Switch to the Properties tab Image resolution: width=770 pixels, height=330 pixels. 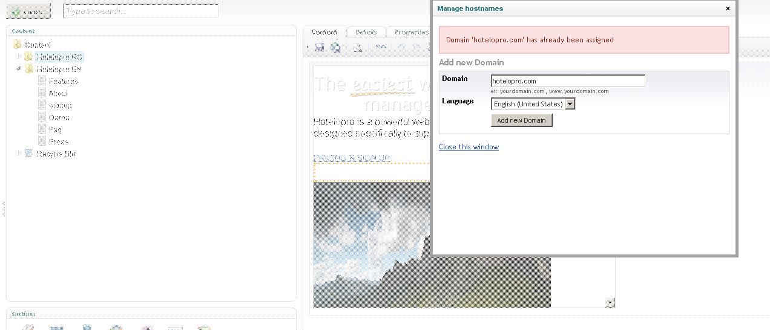[410, 32]
